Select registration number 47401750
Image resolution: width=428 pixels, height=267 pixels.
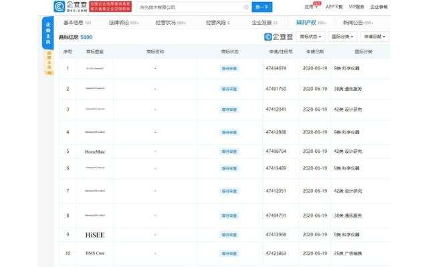(x=276, y=89)
